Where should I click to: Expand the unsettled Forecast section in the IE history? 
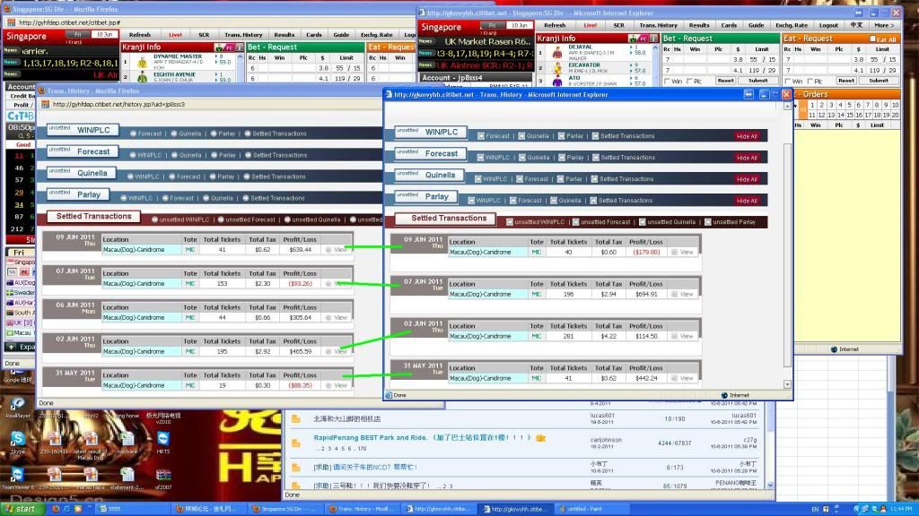tap(432, 153)
